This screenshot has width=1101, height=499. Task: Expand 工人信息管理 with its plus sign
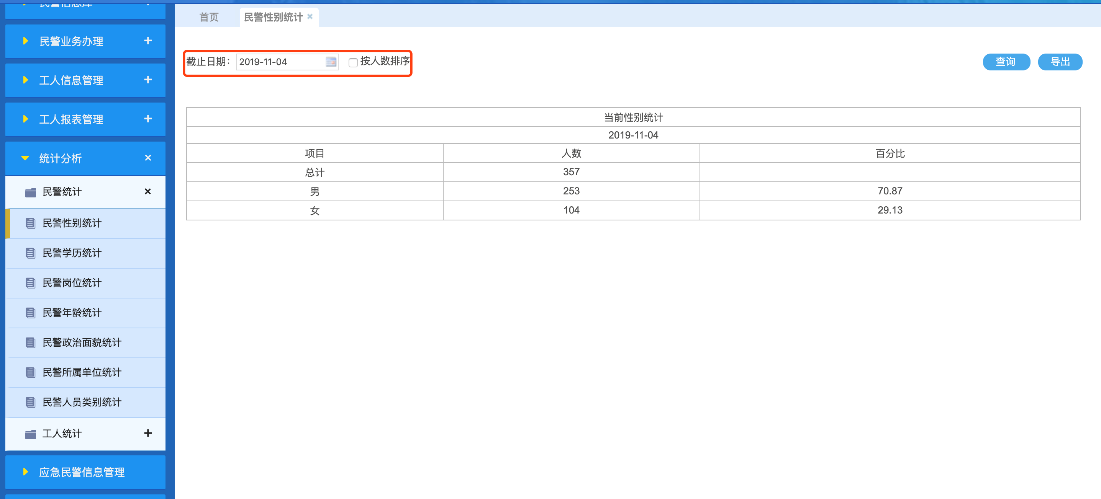pos(148,79)
